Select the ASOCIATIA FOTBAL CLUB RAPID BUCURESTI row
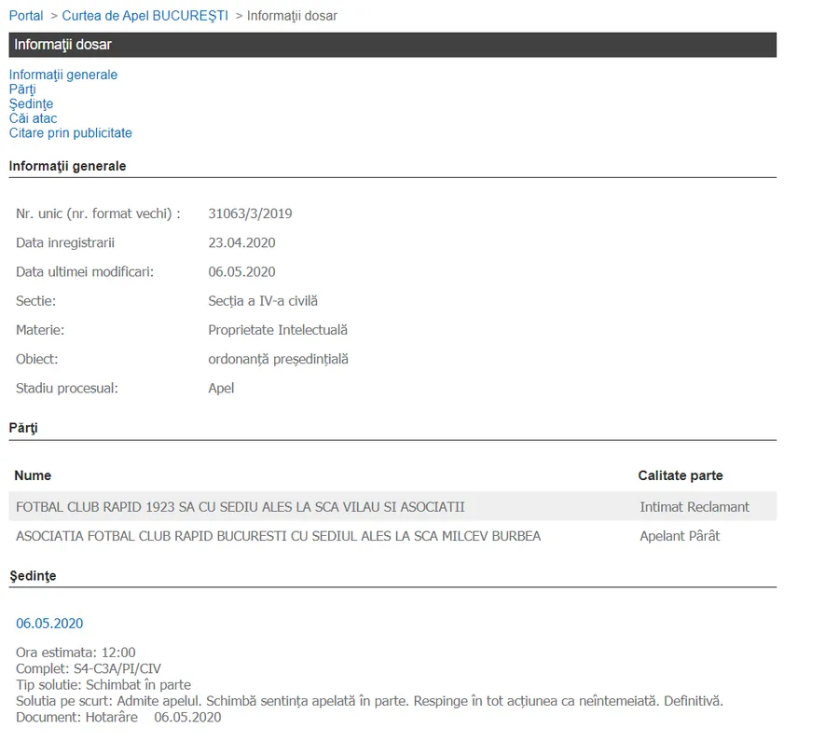The image size is (839, 742). (x=278, y=536)
